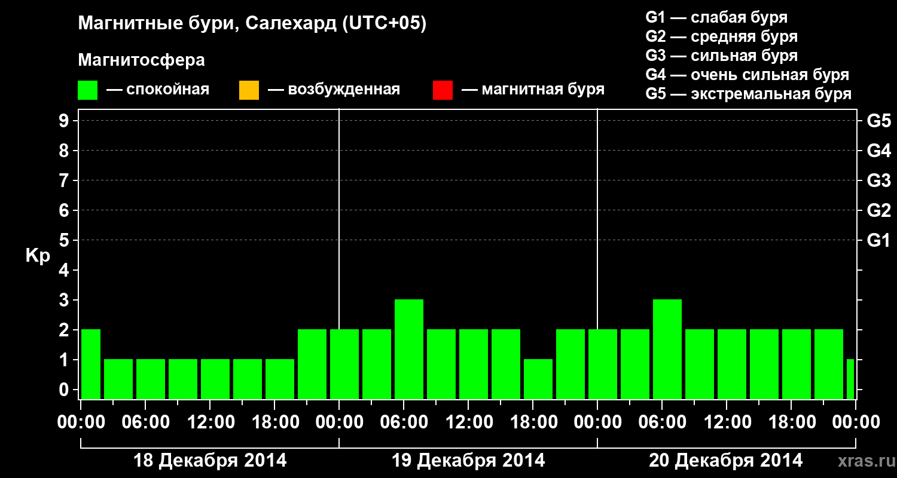This screenshot has width=897, height=478.
Task: Click the '06:00' time label under 18 Декабря
Action: tap(145, 422)
